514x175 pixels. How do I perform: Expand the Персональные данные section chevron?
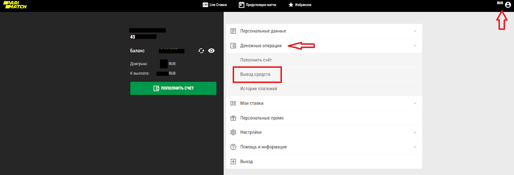(415, 31)
